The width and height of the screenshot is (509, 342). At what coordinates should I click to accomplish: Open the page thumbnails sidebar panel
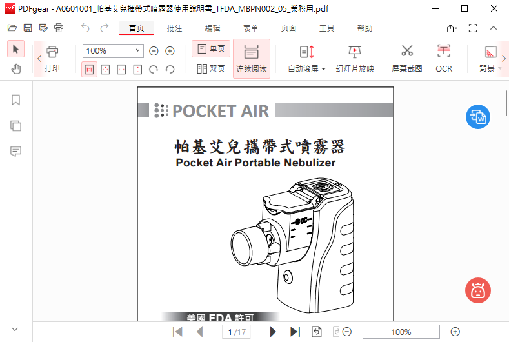15,126
